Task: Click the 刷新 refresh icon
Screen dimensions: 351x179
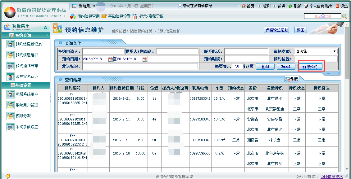Action: pyautogui.click(x=290, y=6)
